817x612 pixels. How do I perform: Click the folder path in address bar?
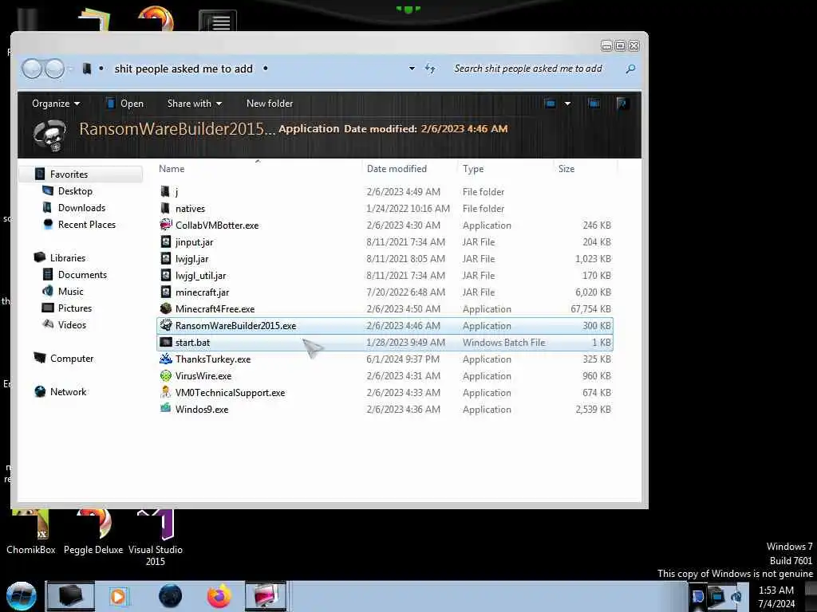coord(184,69)
